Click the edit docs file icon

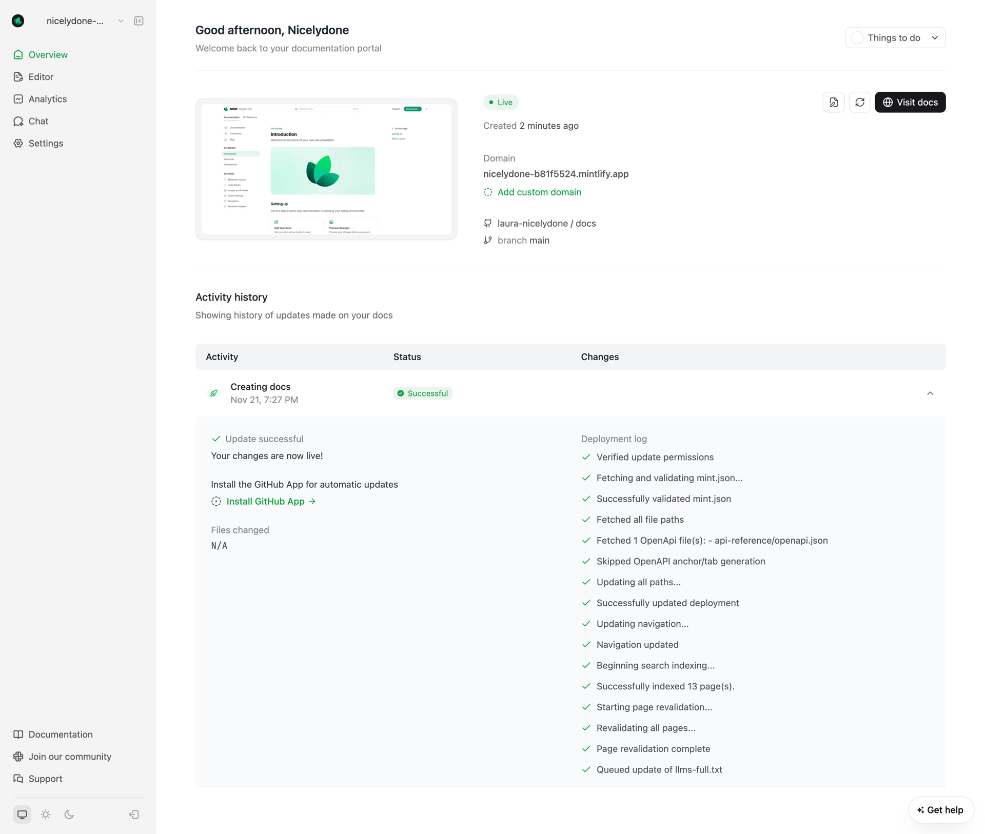pos(834,102)
